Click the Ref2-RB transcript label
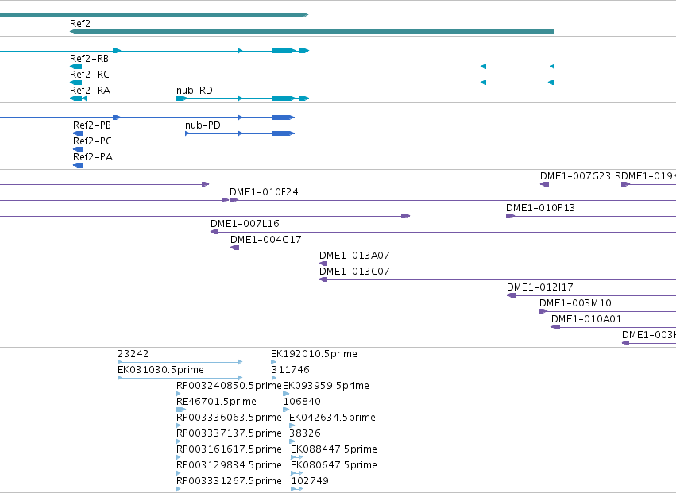The height and width of the screenshot is (493, 676). (89, 59)
